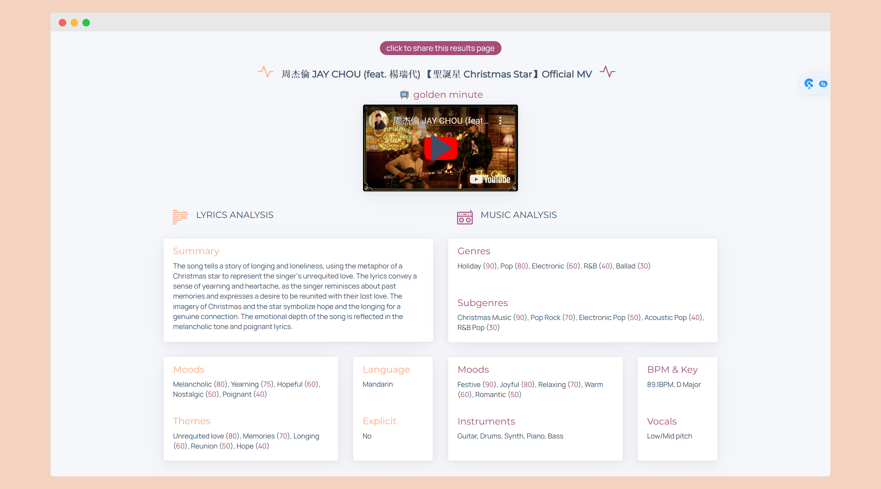Click the Music Analysis radio icon
This screenshot has height=489, width=881.
(x=465, y=217)
